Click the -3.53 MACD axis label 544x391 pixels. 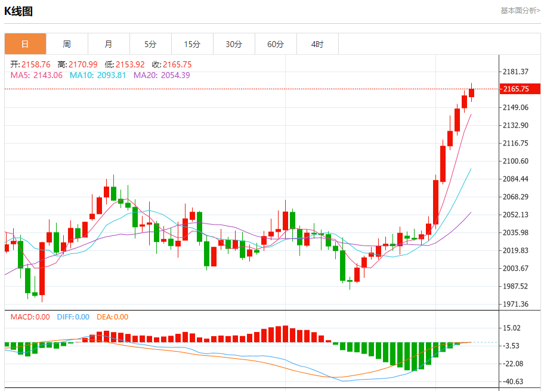511,346
